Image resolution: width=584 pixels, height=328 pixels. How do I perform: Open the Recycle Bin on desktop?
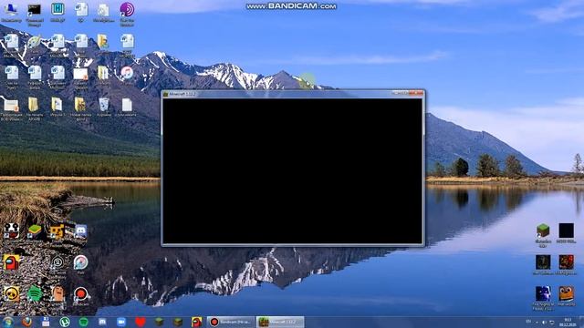tap(103, 105)
